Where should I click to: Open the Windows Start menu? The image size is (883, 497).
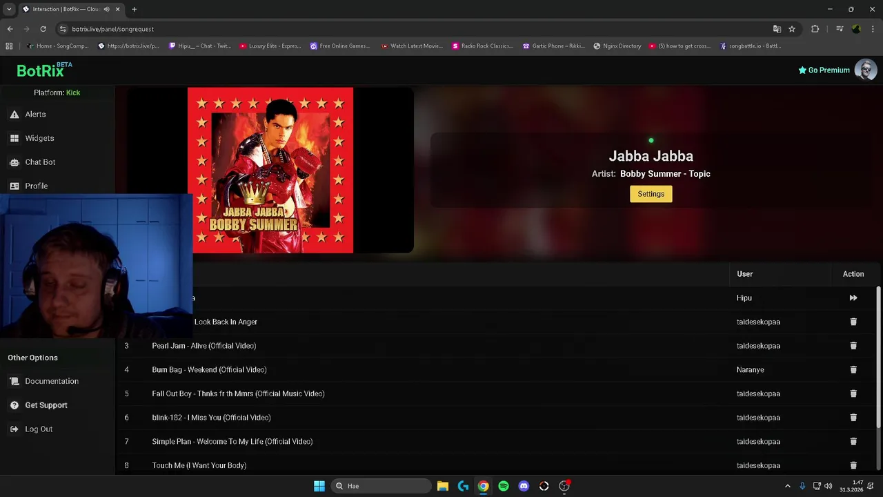point(319,486)
